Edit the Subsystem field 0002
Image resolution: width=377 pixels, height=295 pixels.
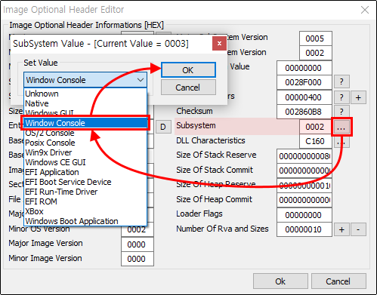pyautogui.click(x=315, y=127)
